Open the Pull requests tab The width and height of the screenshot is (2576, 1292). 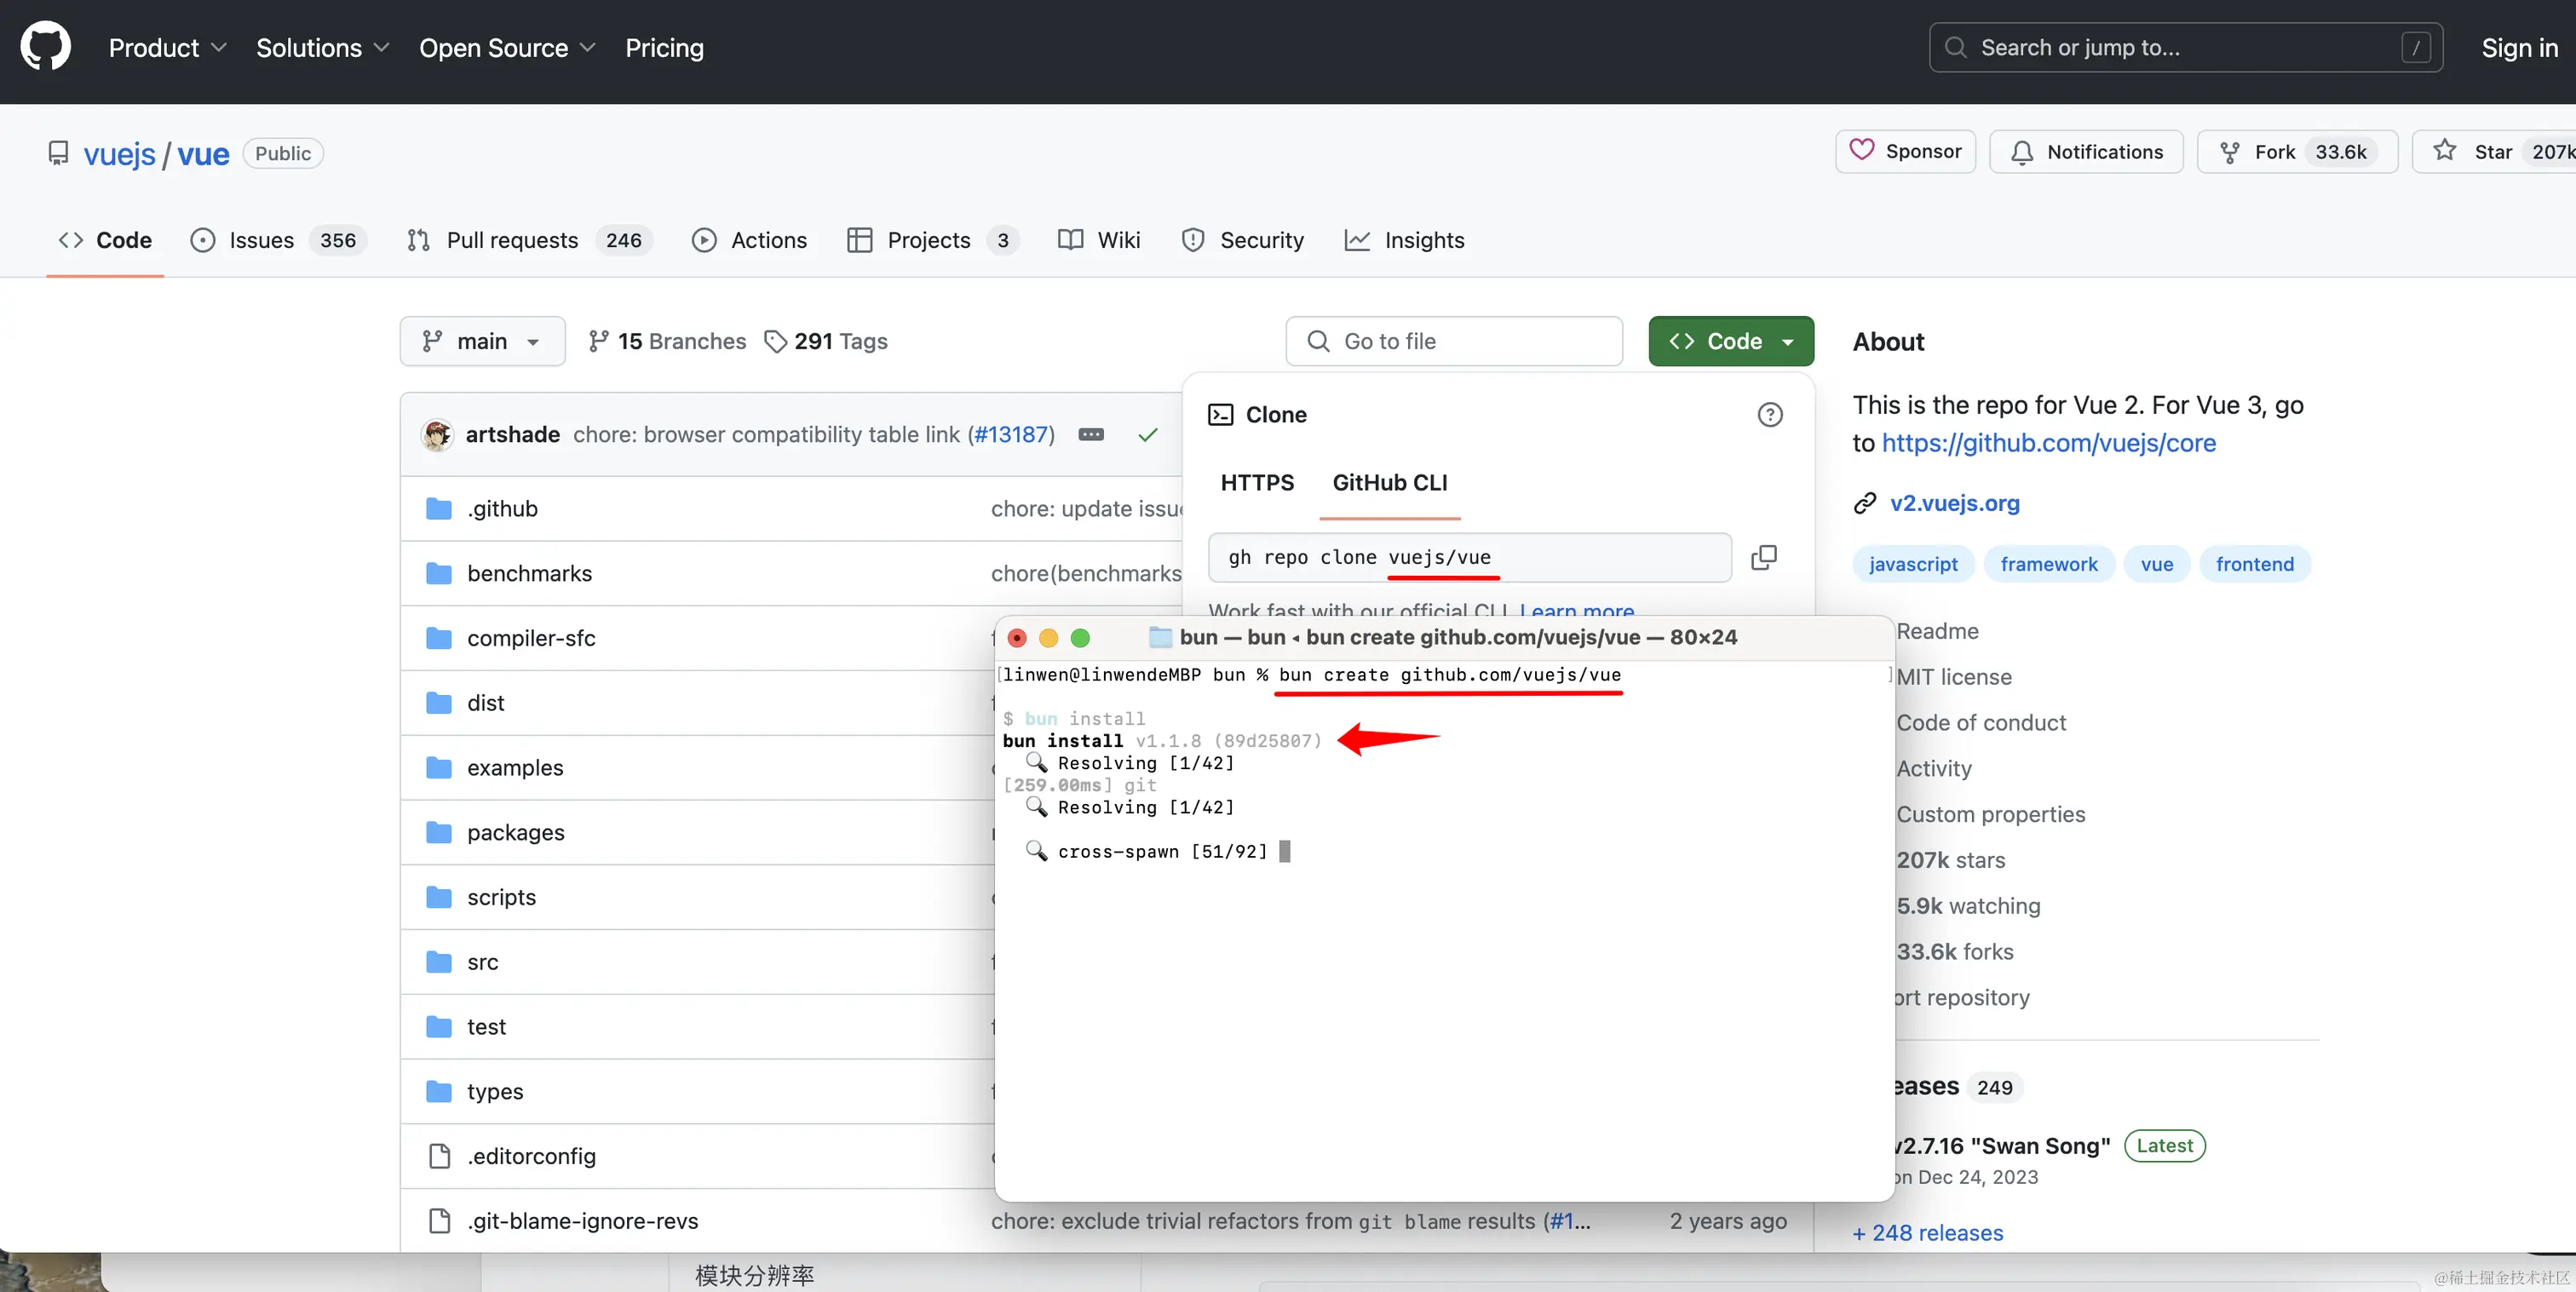(529, 240)
